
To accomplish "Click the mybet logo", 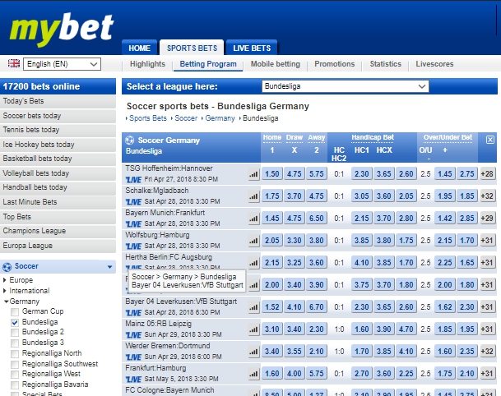I will click(62, 30).
